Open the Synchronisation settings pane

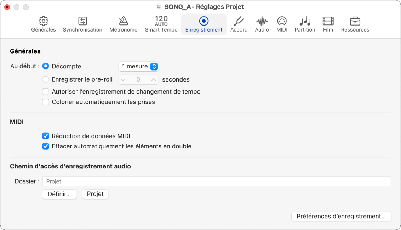tap(82, 24)
